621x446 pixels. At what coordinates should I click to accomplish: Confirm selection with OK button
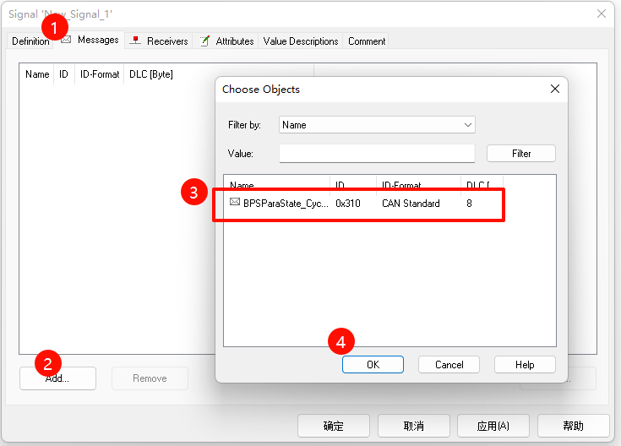coord(373,364)
